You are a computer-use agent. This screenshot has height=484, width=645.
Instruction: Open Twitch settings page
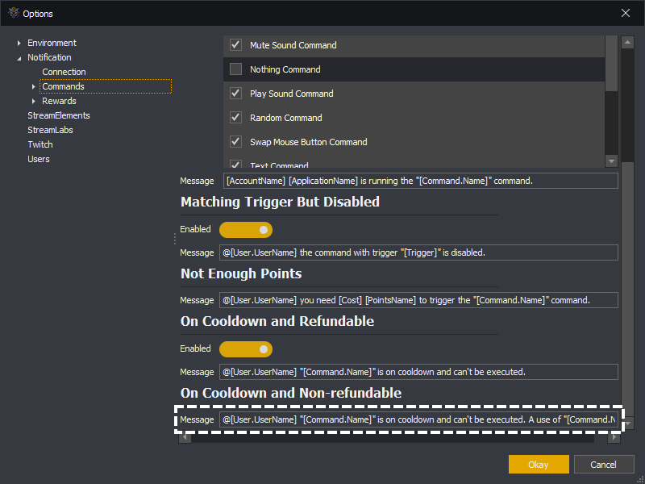(40, 144)
